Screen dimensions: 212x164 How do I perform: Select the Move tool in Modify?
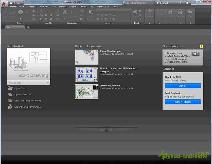[41, 11]
